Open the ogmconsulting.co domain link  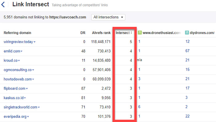(18, 70)
